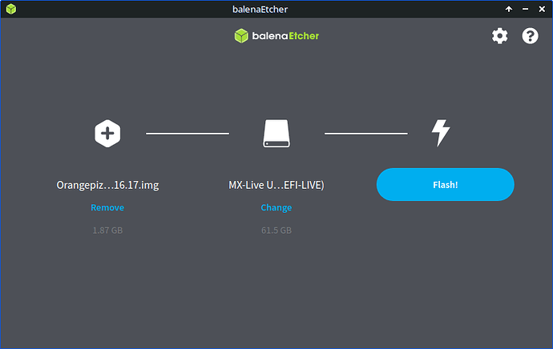The width and height of the screenshot is (553, 349).
Task: Click the 61.5 GB drive size label
Action: (x=276, y=231)
